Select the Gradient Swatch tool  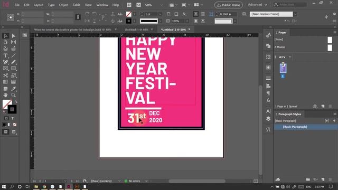point(5,82)
